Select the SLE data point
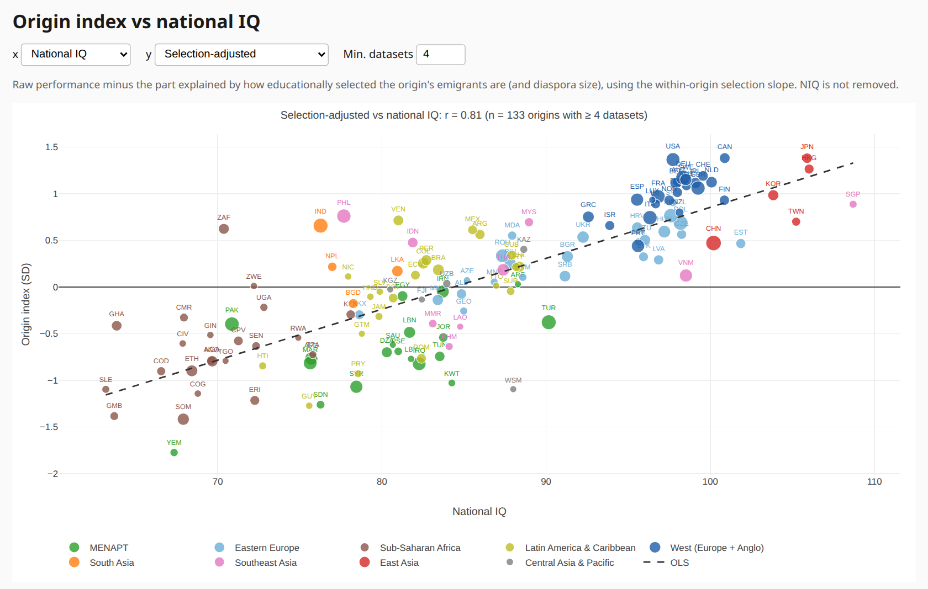The height and width of the screenshot is (589, 928). click(x=106, y=389)
